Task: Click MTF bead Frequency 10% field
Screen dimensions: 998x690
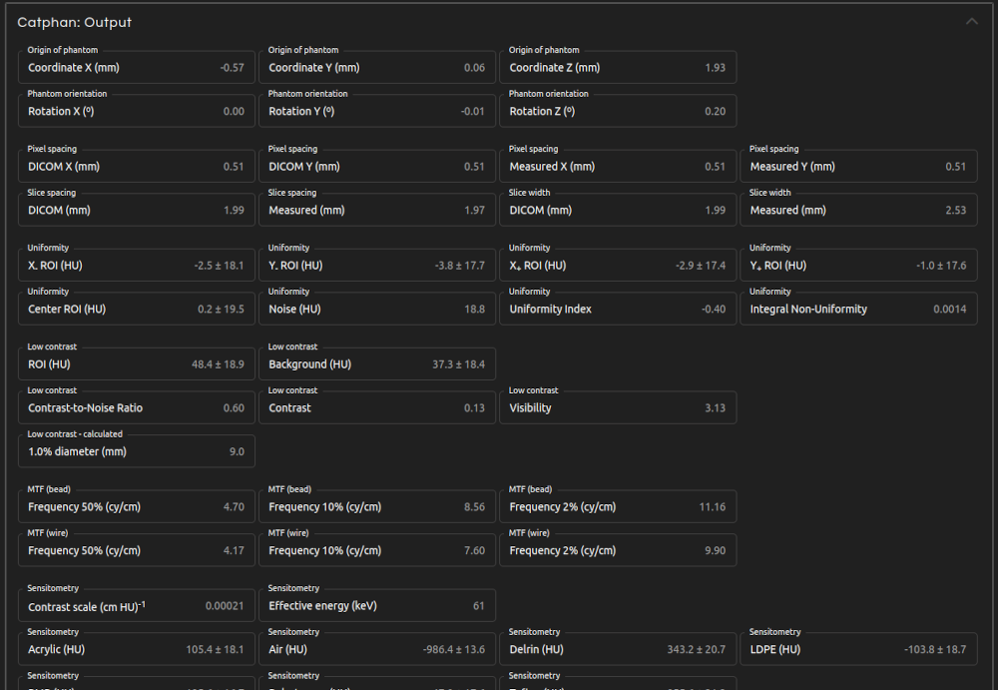Action: coord(377,506)
